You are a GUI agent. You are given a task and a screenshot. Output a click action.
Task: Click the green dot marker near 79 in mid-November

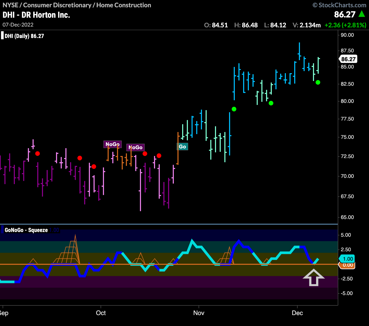point(234,109)
